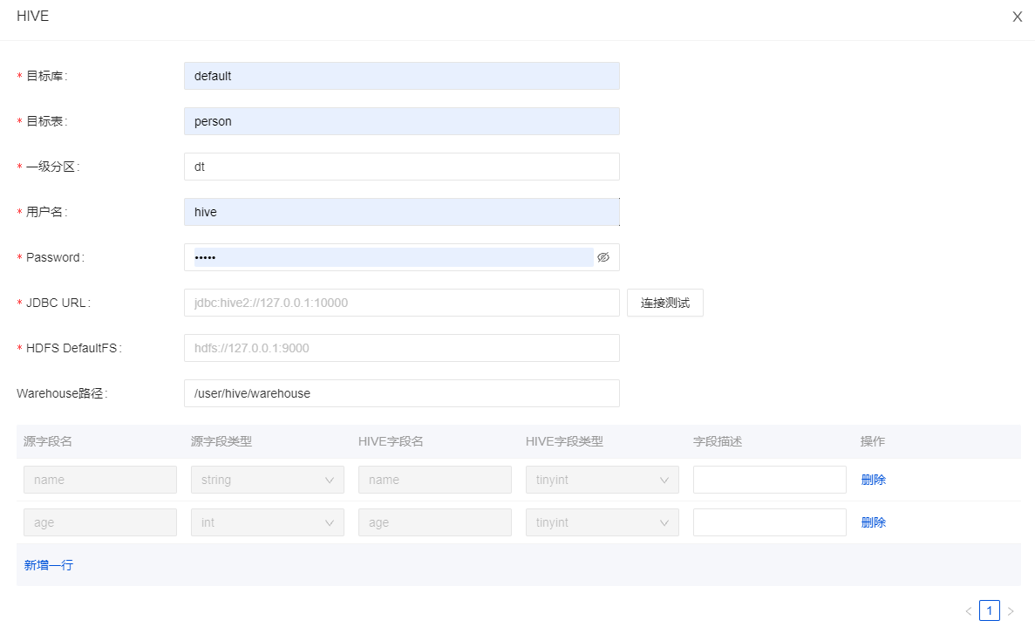Focus the JDBC URL input field

401,303
